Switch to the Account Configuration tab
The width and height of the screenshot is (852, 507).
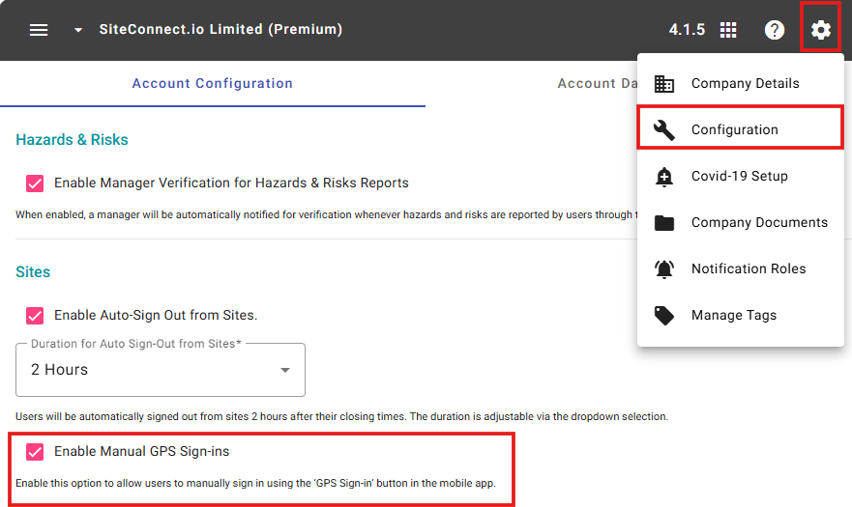click(x=213, y=84)
